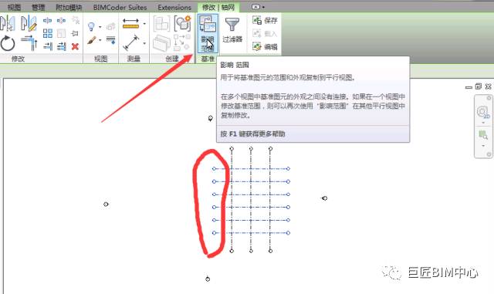
Task: Click the Create Group icon
Action: (183, 23)
